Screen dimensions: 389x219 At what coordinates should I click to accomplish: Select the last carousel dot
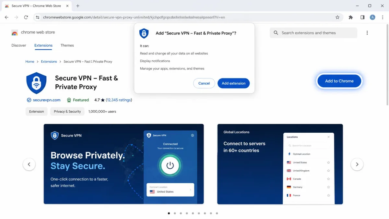[x=217, y=213]
